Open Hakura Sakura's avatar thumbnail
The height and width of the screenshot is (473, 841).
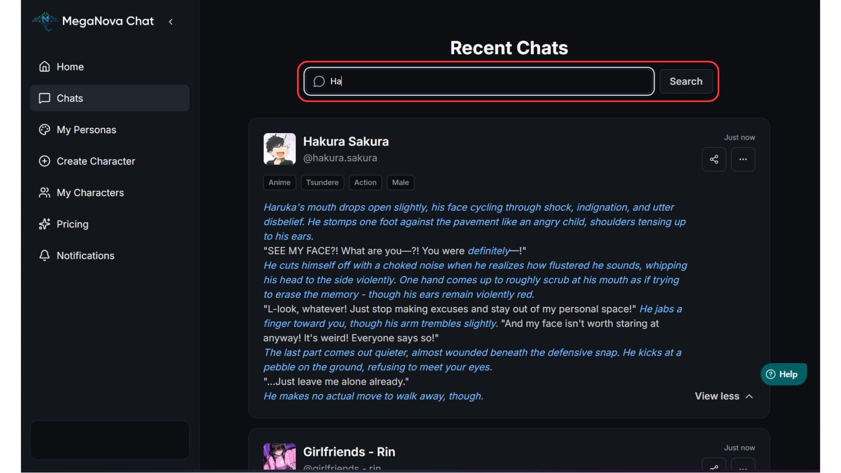(x=279, y=149)
